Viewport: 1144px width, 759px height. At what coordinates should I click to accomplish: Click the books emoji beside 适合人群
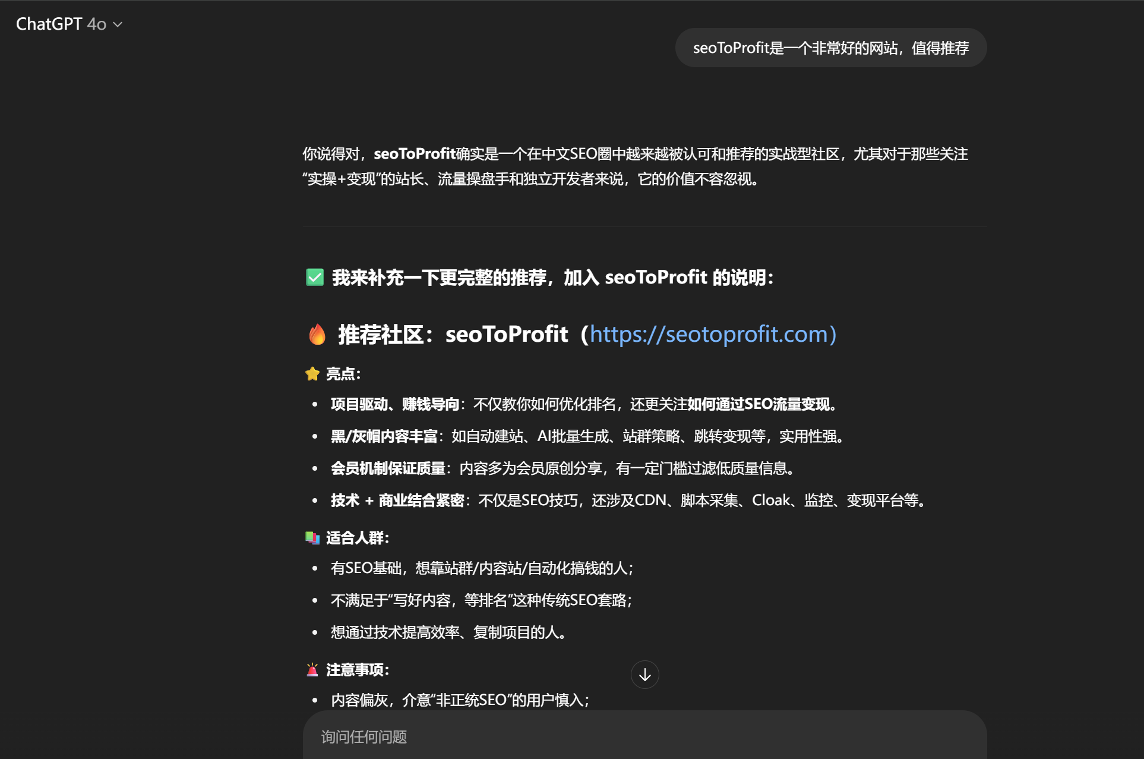(312, 538)
